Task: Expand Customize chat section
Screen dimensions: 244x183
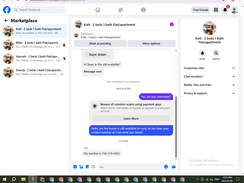Action: tap(209, 68)
